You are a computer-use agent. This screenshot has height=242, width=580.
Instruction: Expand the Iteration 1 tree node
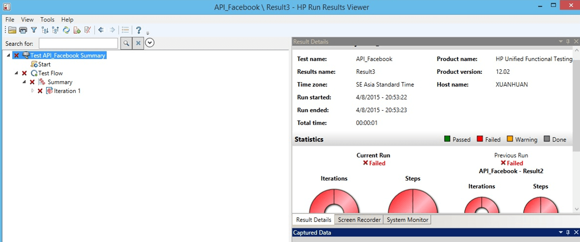point(33,91)
